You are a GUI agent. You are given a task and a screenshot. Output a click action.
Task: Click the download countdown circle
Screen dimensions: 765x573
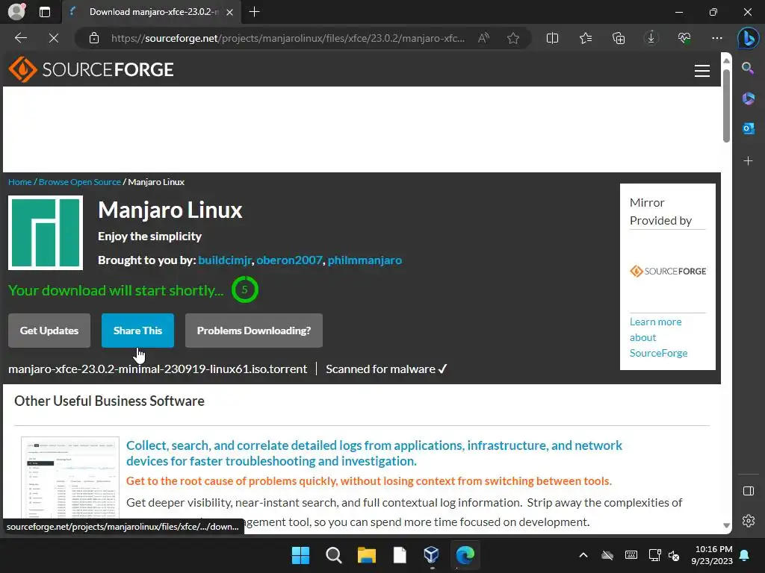(244, 289)
